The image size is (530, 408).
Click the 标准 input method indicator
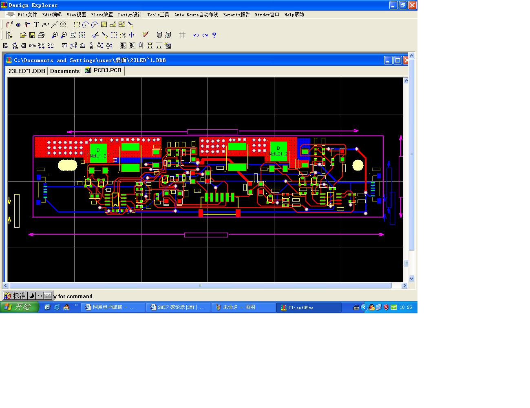click(x=19, y=296)
